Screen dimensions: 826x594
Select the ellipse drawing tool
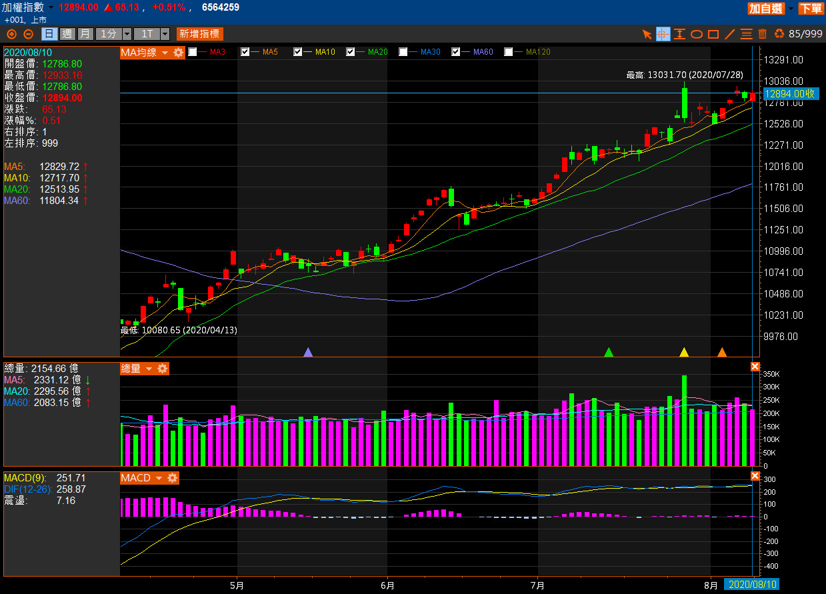(696, 34)
